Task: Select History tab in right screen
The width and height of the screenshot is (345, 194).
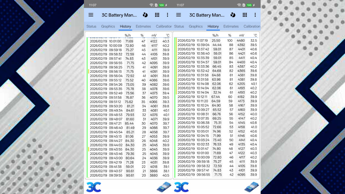Action: coord(213,26)
